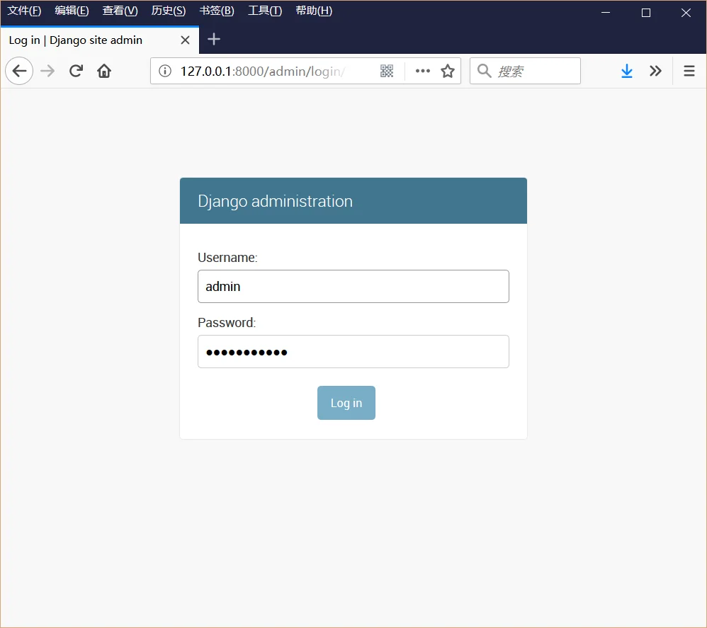707x628 pixels.
Task: Go to the browser home page
Action: click(x=104, y=71)
